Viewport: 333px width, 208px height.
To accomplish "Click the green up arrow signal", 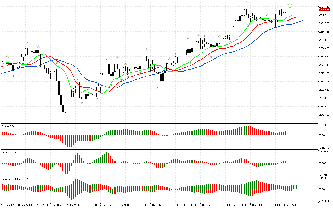I will click(x=290, y=5).
